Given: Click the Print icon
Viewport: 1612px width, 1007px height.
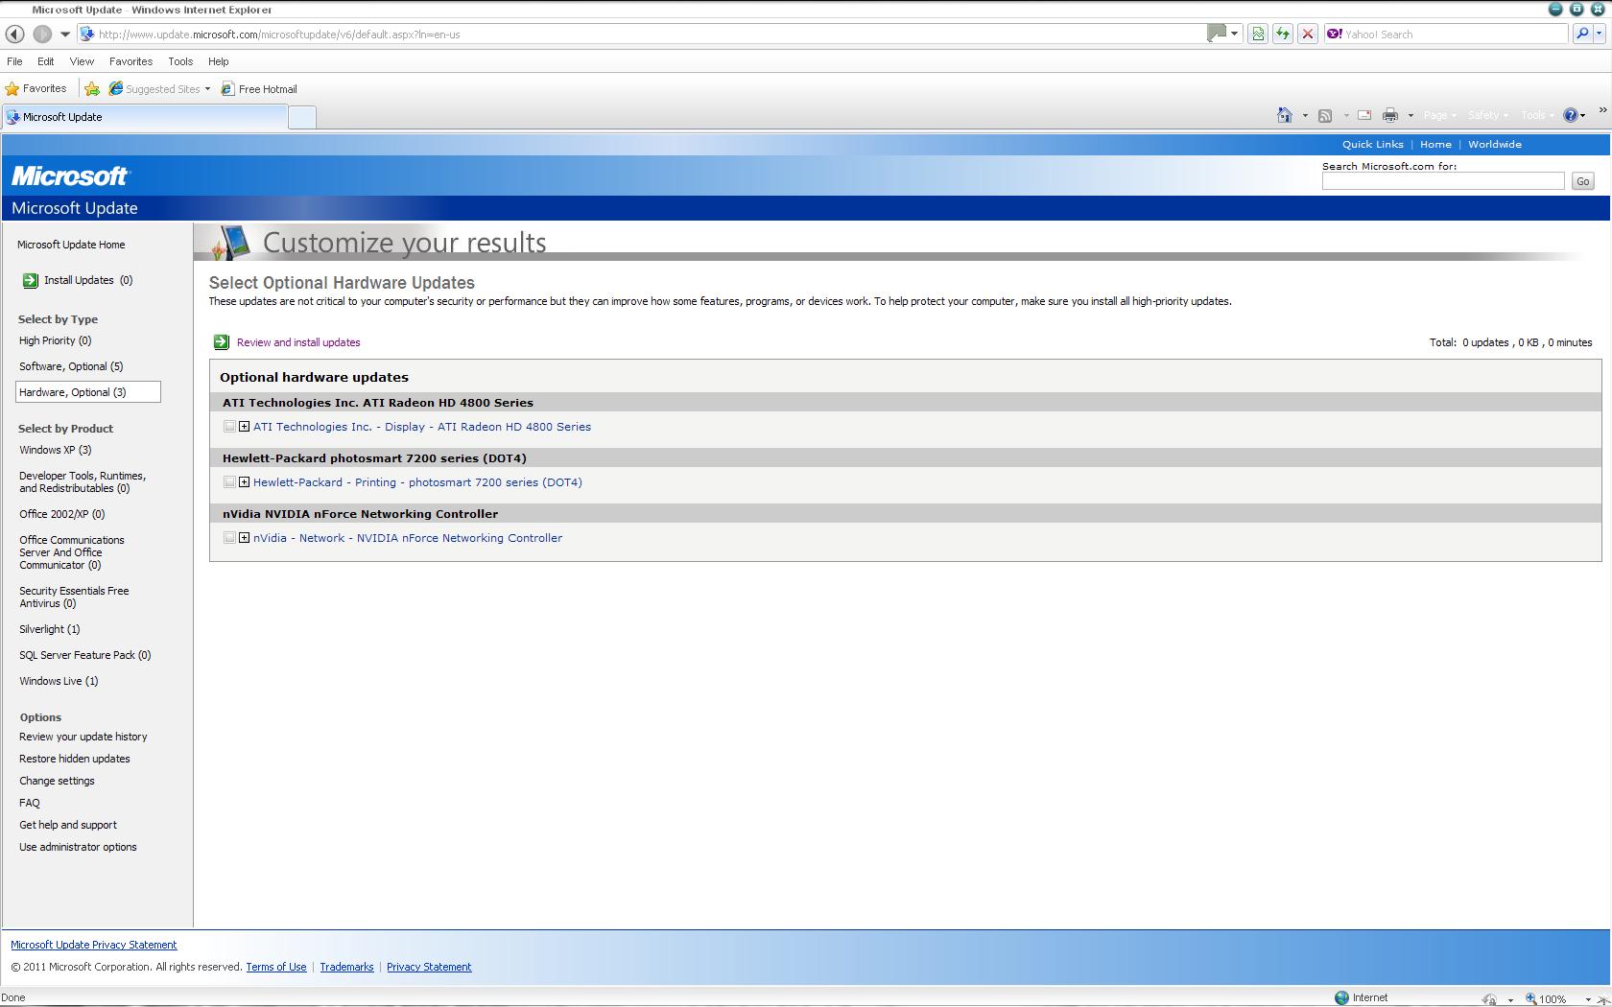Looking at the screenshot, I should tap(1390, 116).
